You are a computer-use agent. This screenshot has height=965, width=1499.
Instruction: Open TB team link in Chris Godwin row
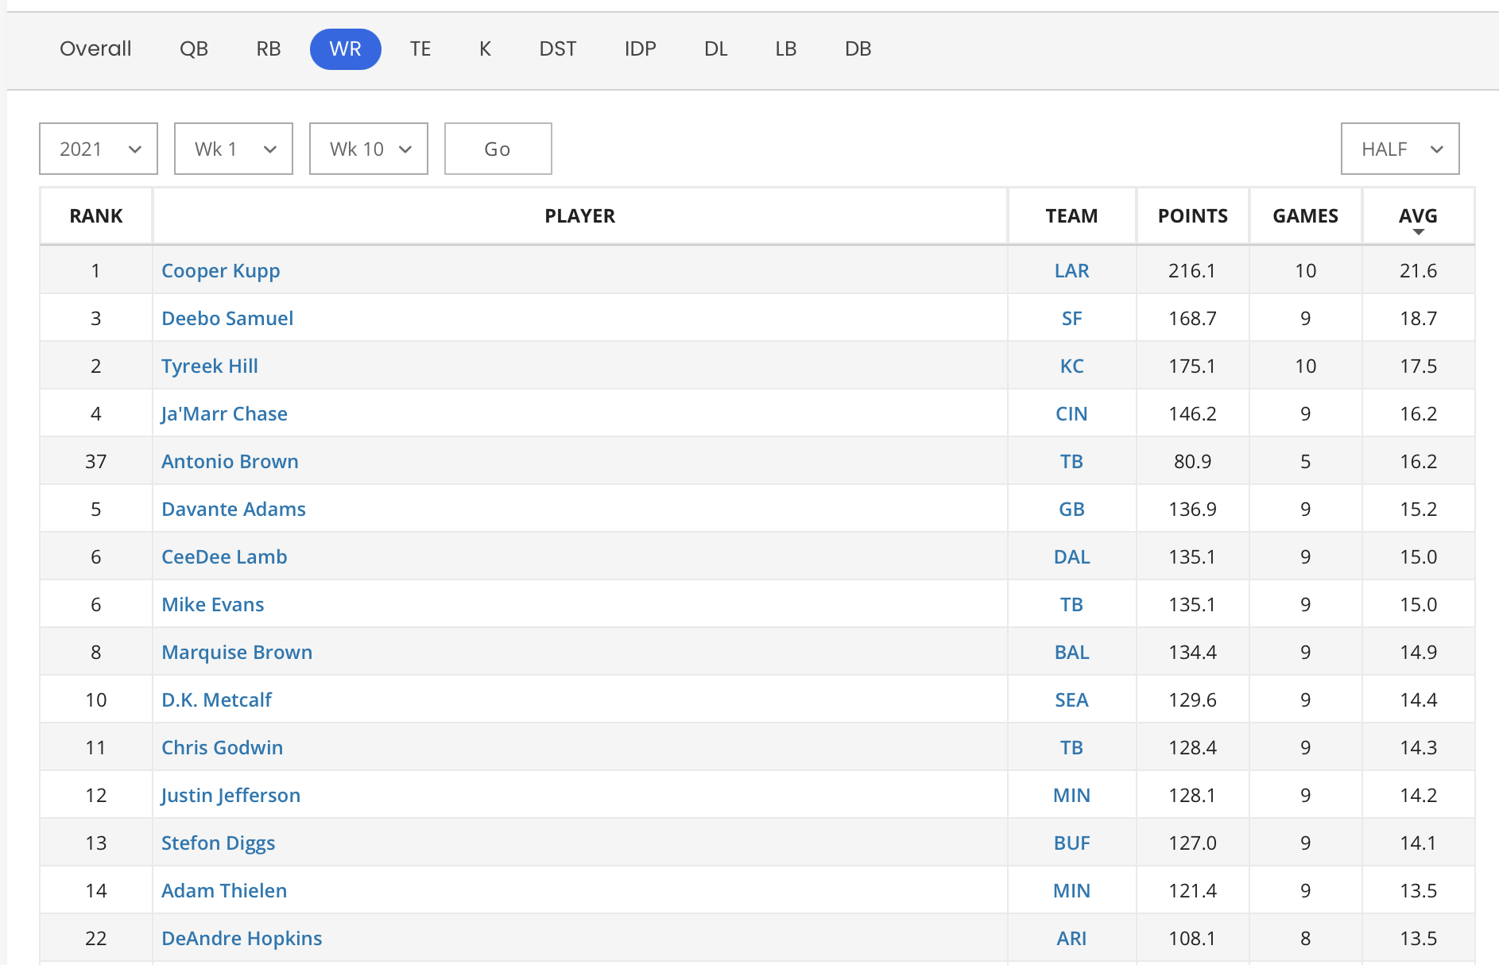[1072, 748]
